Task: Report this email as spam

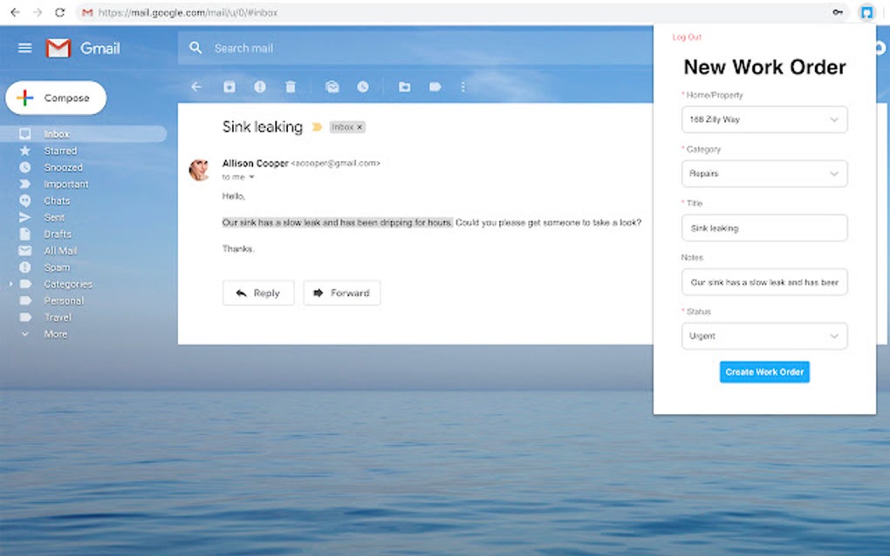Action: tap(260, 87)
